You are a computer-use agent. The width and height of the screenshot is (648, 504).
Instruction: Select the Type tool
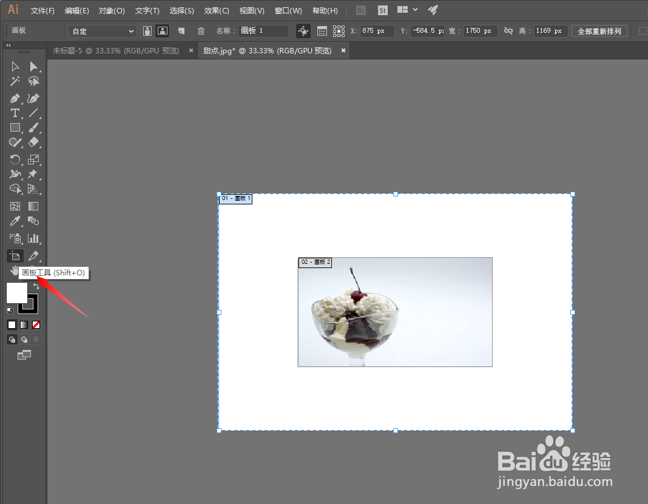[x=15, y=113]
